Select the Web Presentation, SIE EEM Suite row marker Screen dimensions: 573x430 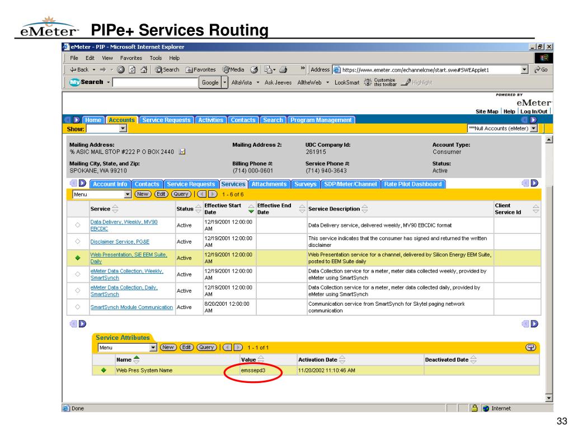point(77,258)
